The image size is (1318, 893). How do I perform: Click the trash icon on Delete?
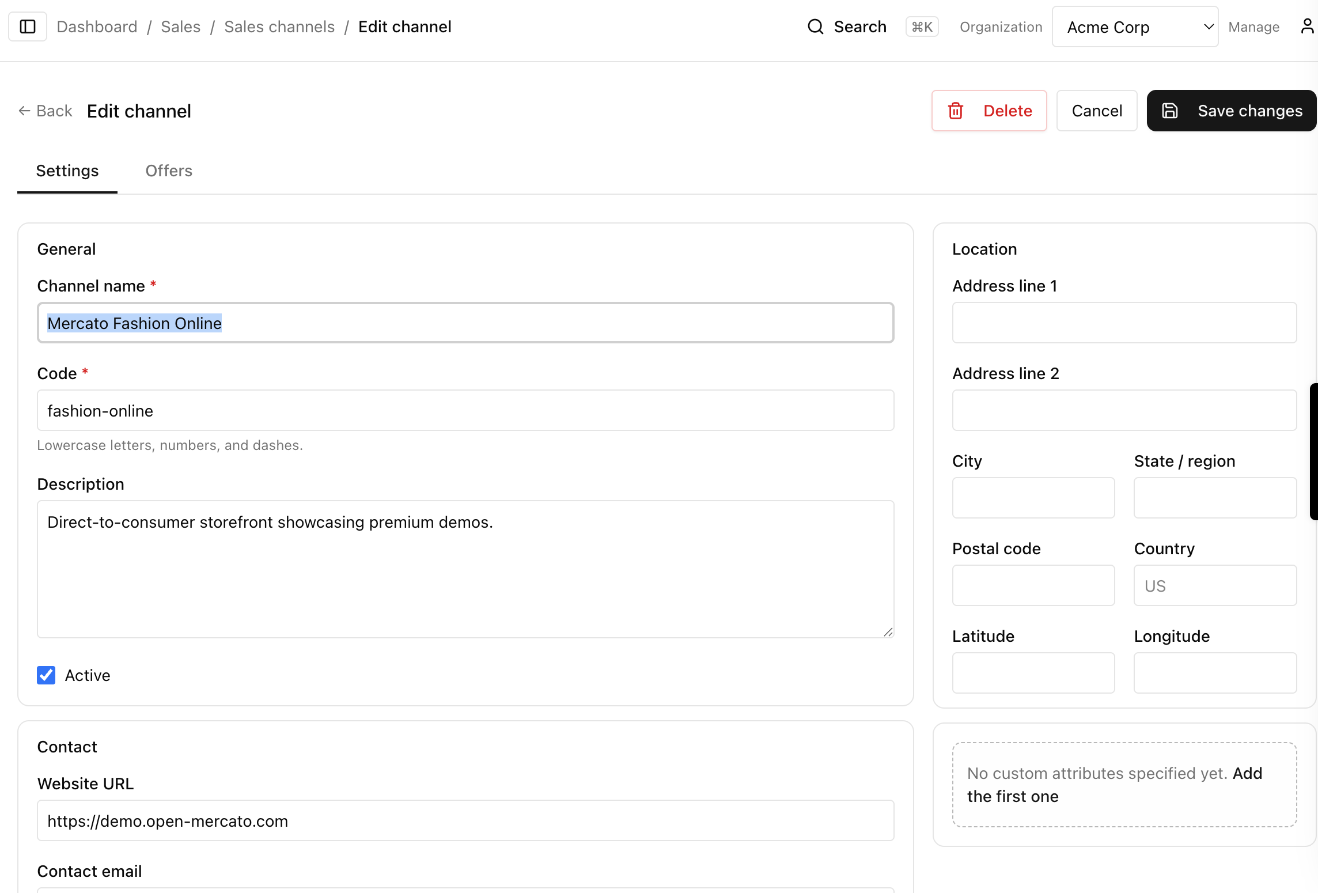(956, 111)
